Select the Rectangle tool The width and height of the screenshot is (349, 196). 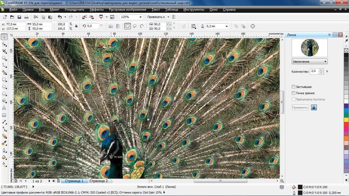click(x=4, y=79)
